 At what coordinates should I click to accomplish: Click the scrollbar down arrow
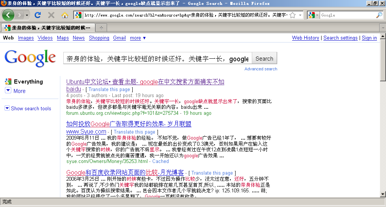[383, 194]
